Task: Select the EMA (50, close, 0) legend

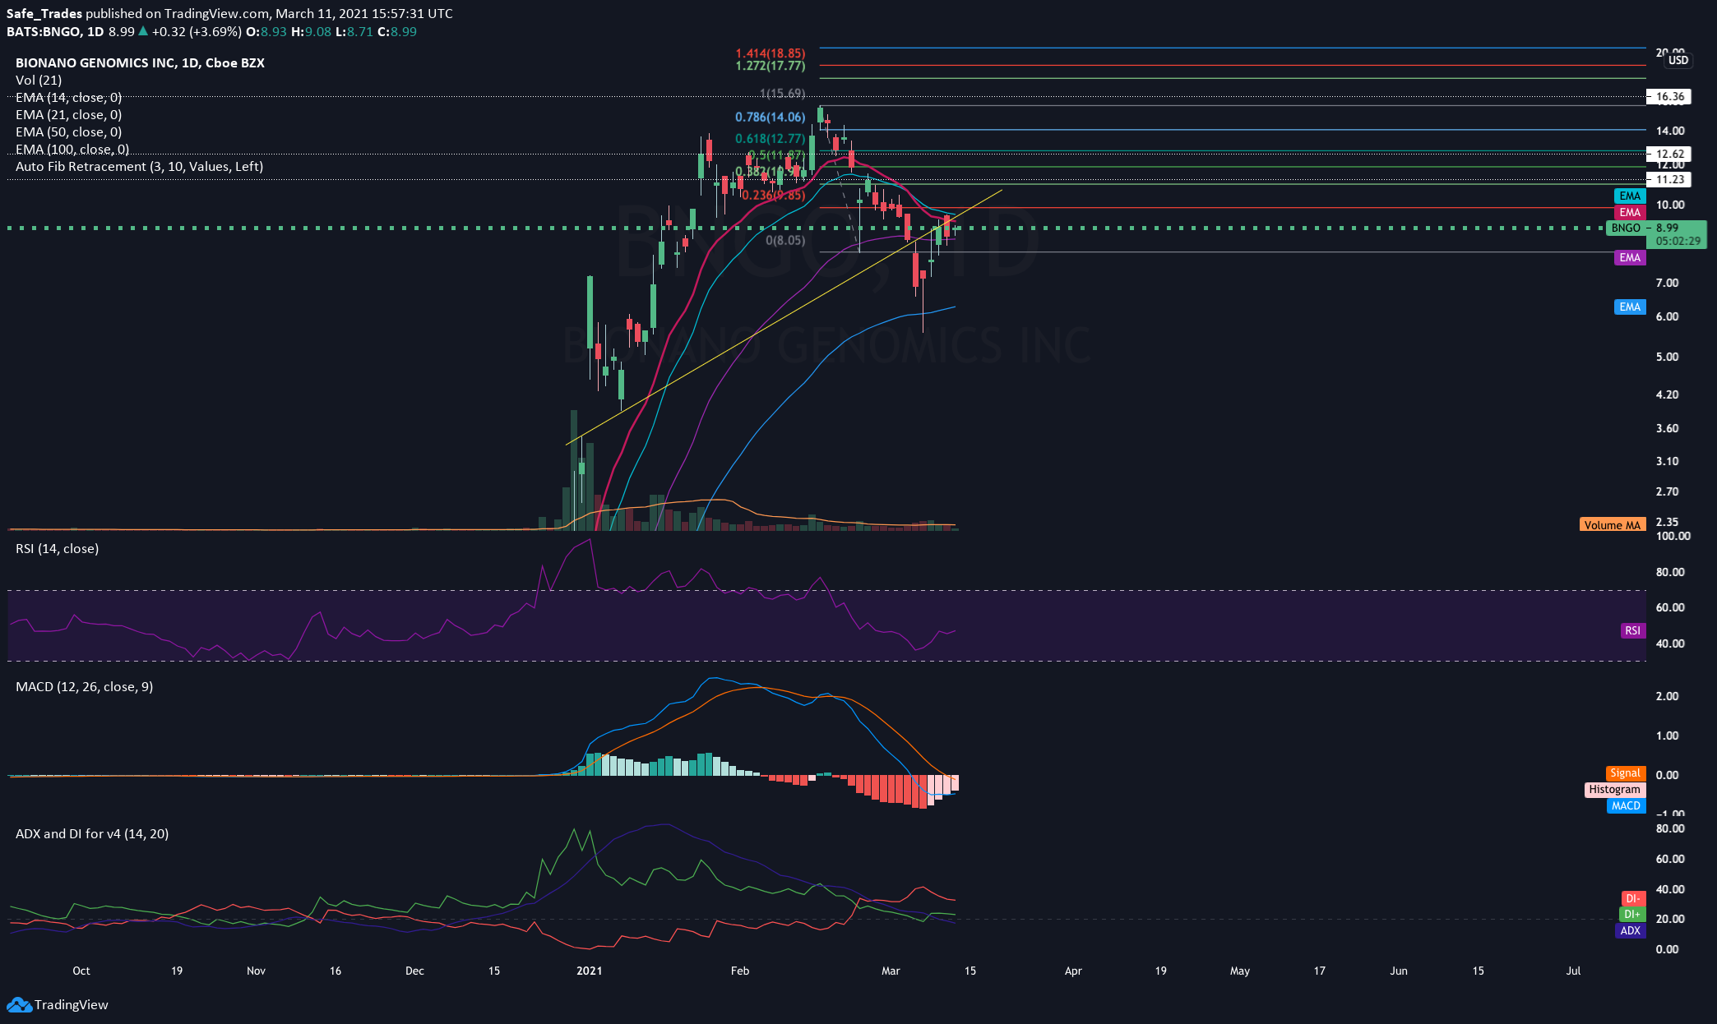Action: [69, 131]
